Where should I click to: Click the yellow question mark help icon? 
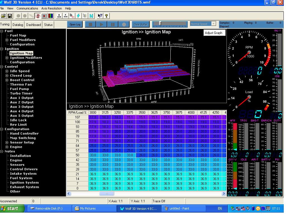click(106, 16)
